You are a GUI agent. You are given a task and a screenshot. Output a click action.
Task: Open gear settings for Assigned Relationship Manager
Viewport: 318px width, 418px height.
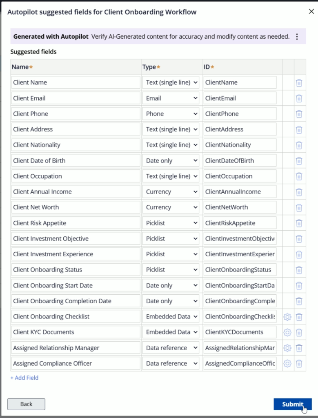tap(287, 348)
